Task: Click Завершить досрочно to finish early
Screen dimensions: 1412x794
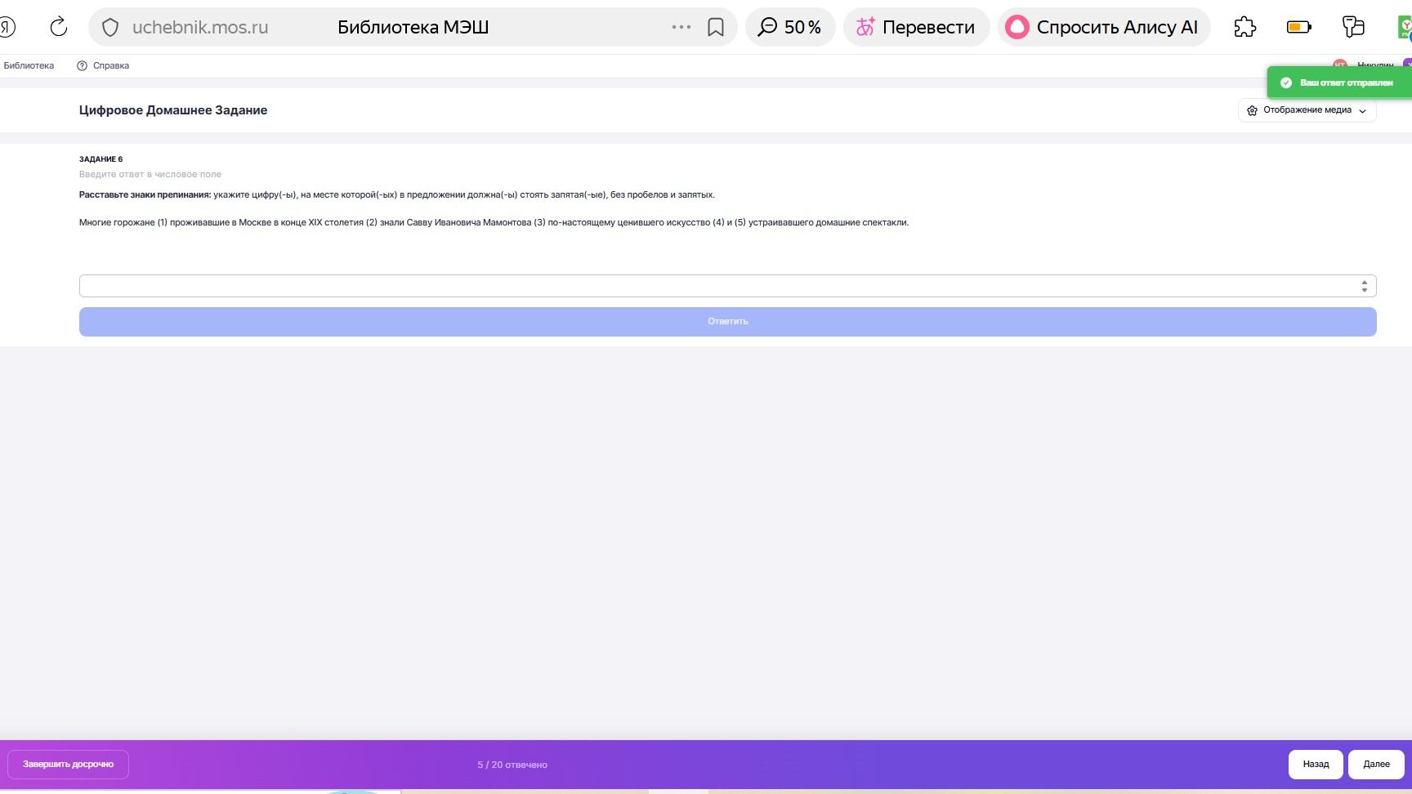Action: (68, 765)
